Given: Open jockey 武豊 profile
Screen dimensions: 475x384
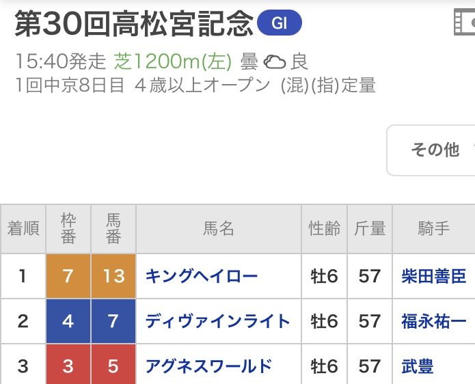Looking at the screenshot, I should pos(418,366).
